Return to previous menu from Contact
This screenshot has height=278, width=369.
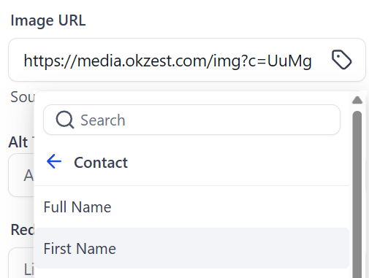coord(54,161)
